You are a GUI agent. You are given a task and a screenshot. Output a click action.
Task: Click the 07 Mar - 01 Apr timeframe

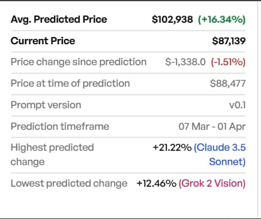pos(212,127)
